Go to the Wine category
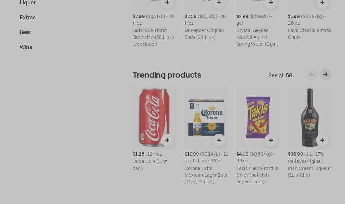 [x=26, y=47]
